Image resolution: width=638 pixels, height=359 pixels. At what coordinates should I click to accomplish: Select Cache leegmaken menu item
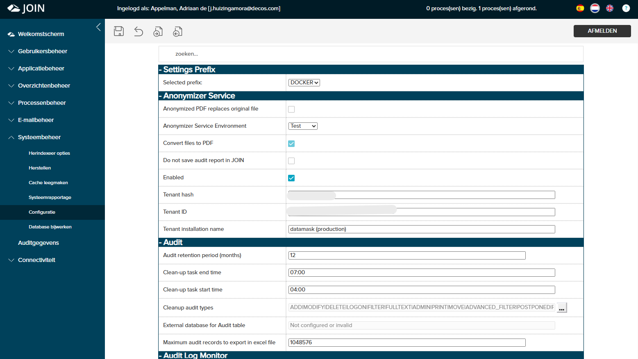point(48,183)
